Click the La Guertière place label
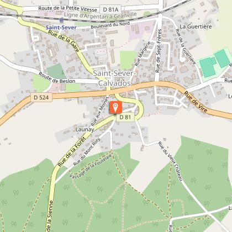Image resolution: width=232 pixels, height=232 pixels. pyautogui.click(x=196, y=27)
